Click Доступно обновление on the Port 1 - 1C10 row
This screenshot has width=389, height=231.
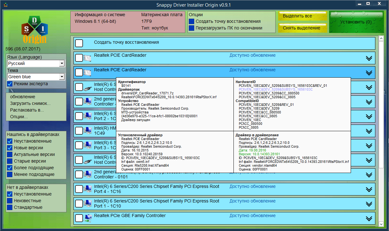[x=252, y=201]
